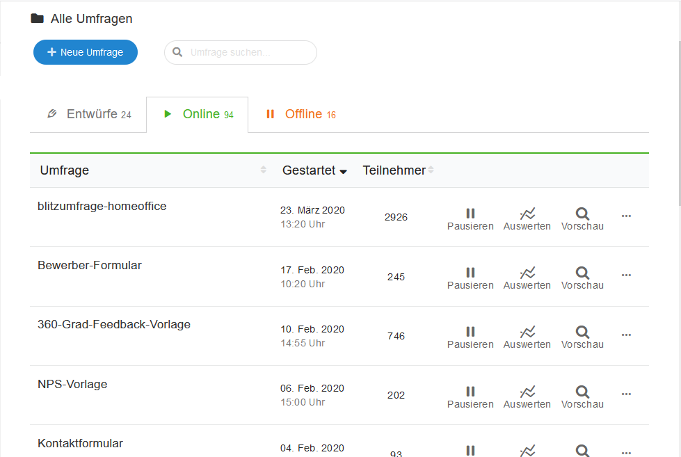The width and height of the screenshot is (681, 457).
Task: Preview the Bewerber-Formular survey
Action: pos(582,278)
